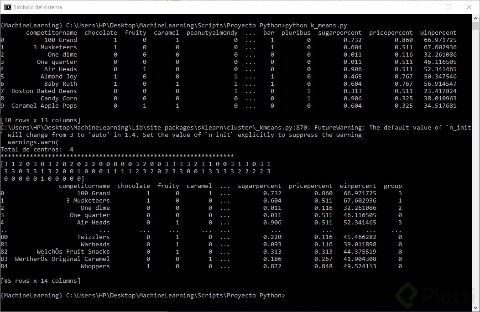
Task: Click winpercent value 23.417824
Action: click(x=440, y=91)
